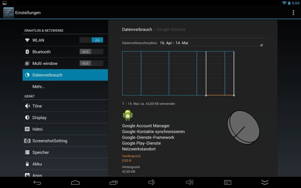301x188 pixels.
Task: Tap the Bluetooth icon in sidebar
Action: point(27,52)
